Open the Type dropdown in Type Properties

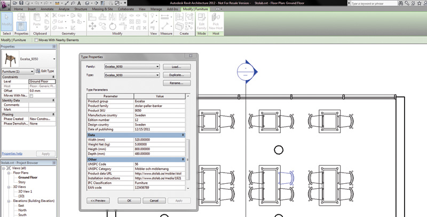coord(157,75)
